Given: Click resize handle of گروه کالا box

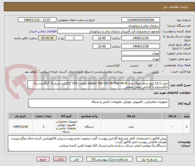Looking at the screenshot, I should (29, 106).
